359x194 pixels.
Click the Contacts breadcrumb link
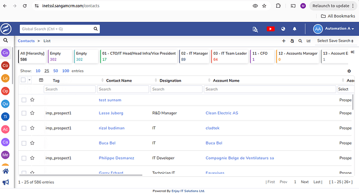point(26,41)
